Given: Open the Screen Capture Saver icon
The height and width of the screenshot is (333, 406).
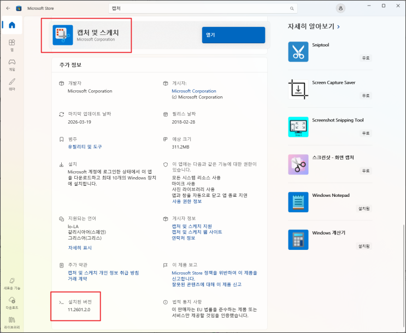Looking at the screenshot, I should pos(298,89).
